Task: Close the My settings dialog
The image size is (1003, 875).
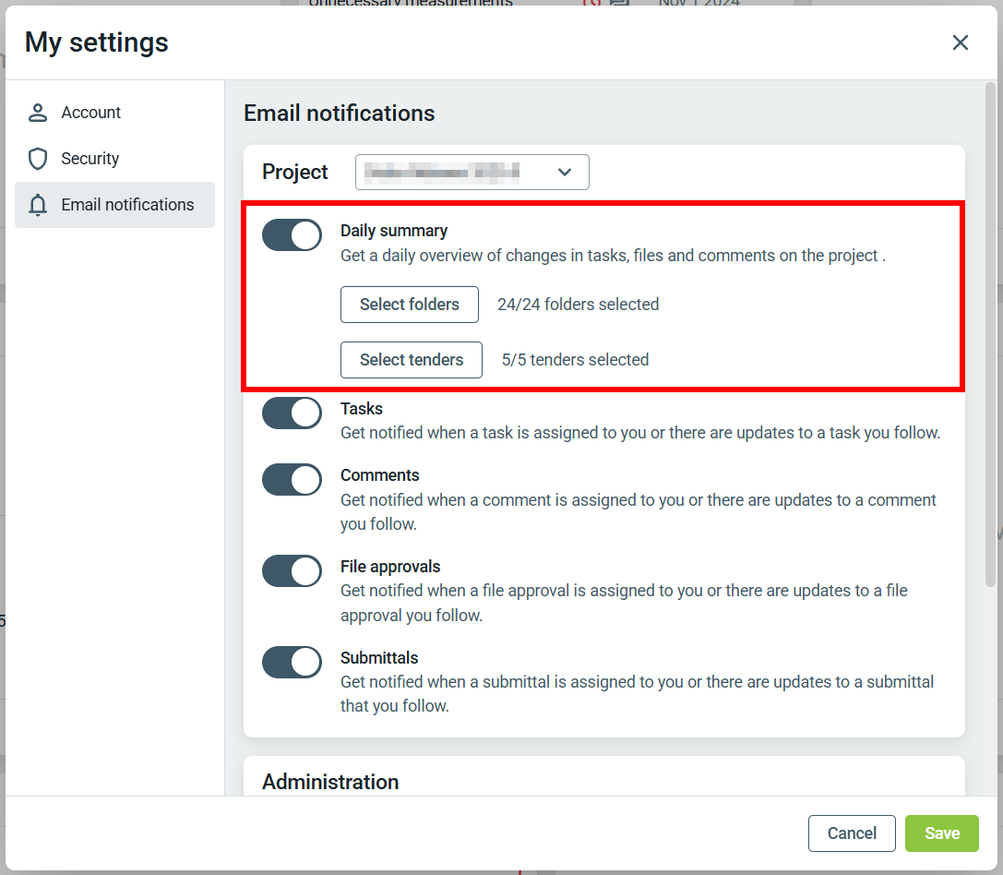Action: coord(961,42)
